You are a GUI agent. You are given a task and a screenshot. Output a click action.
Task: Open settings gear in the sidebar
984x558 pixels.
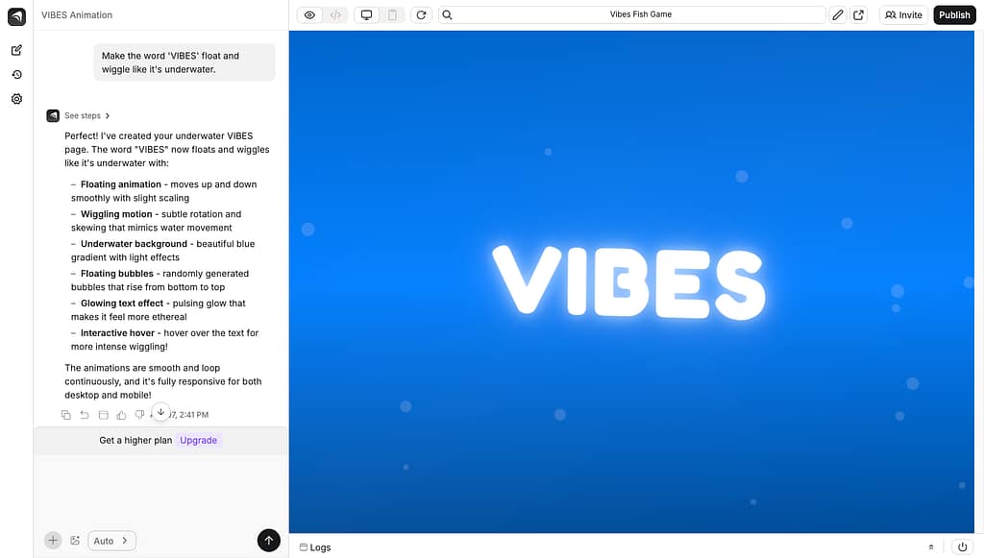tap(16, 99)
